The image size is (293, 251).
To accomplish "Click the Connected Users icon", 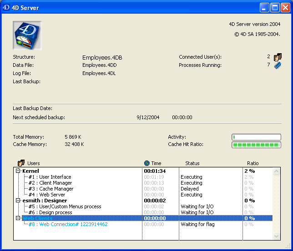I will [278, 57].
